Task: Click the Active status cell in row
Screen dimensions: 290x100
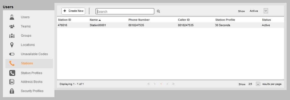Action: coord(266,25)
